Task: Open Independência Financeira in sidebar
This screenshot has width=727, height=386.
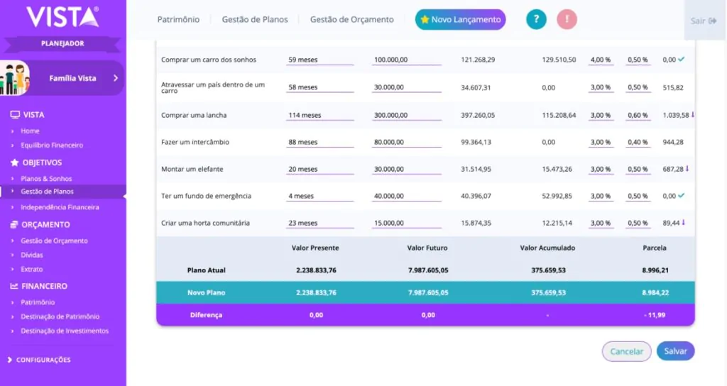Action: click(60, 207)
